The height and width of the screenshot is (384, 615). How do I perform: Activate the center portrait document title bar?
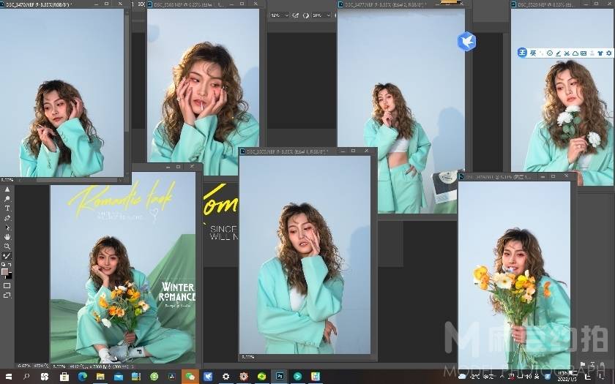286,151
